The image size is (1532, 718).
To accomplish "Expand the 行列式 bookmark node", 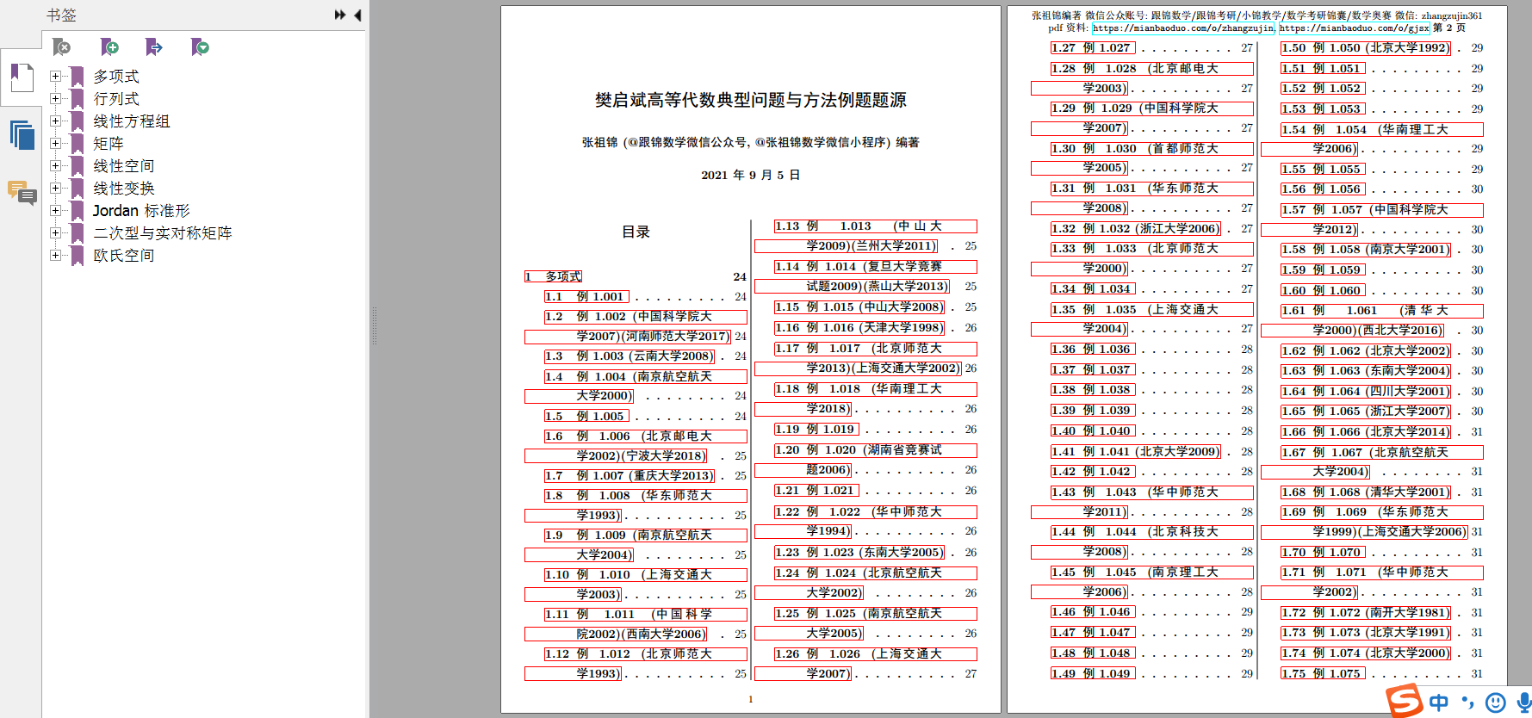I will click(x=55, y=98).
